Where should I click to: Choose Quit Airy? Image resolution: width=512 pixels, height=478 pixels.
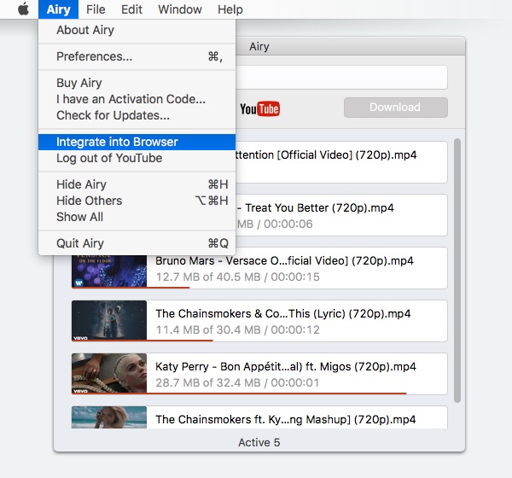137,243
